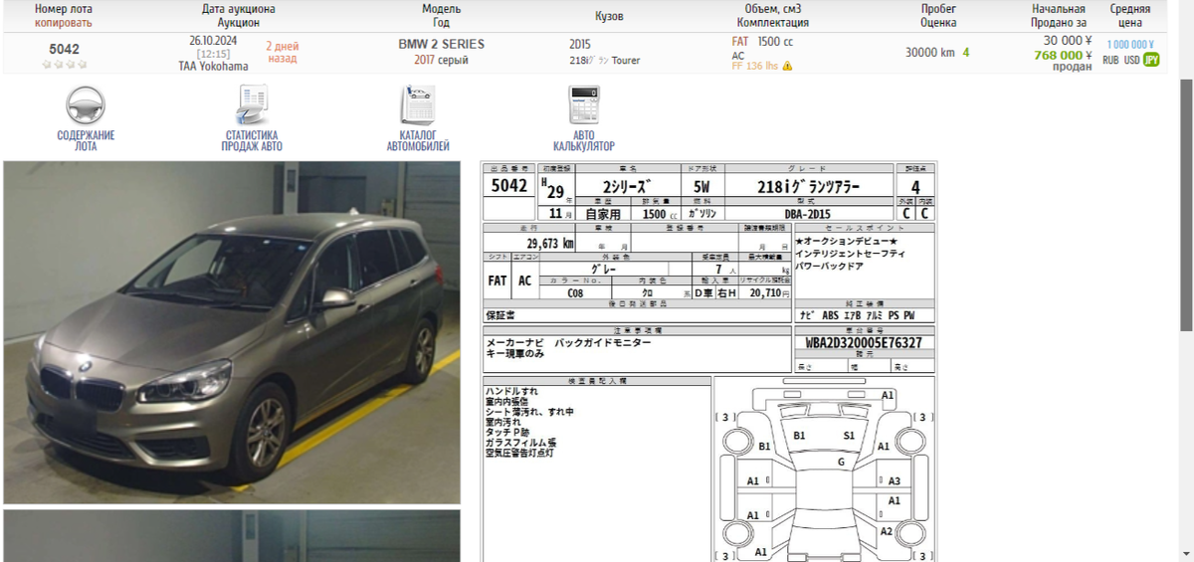Viewport: 1194px width, 562px height.
Task: Click the Объем, см3 Комплектация column header
Action: tap(773, 15)
